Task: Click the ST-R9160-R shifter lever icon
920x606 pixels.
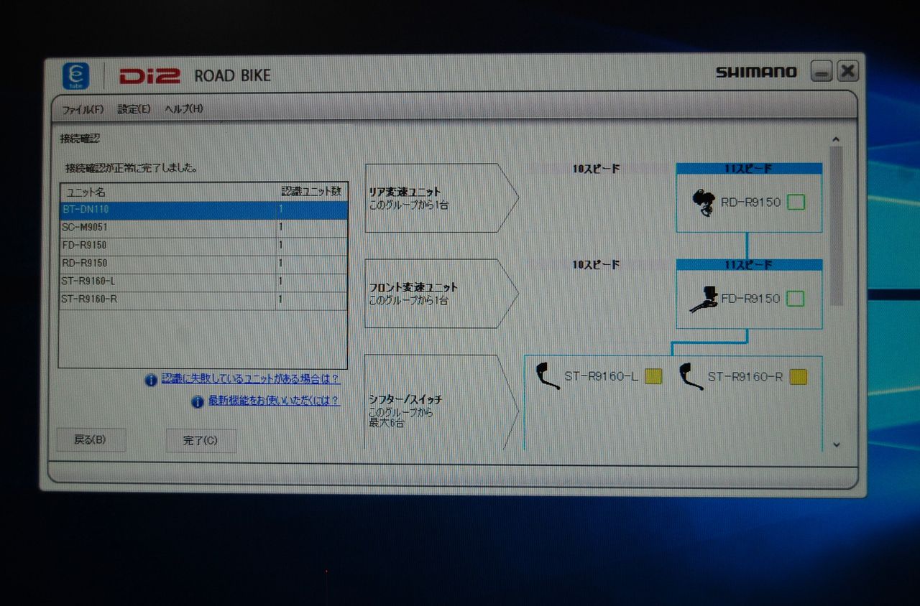Action: point(691,376)
